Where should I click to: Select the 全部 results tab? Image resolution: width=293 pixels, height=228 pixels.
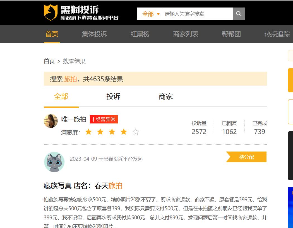pos(61,96)
